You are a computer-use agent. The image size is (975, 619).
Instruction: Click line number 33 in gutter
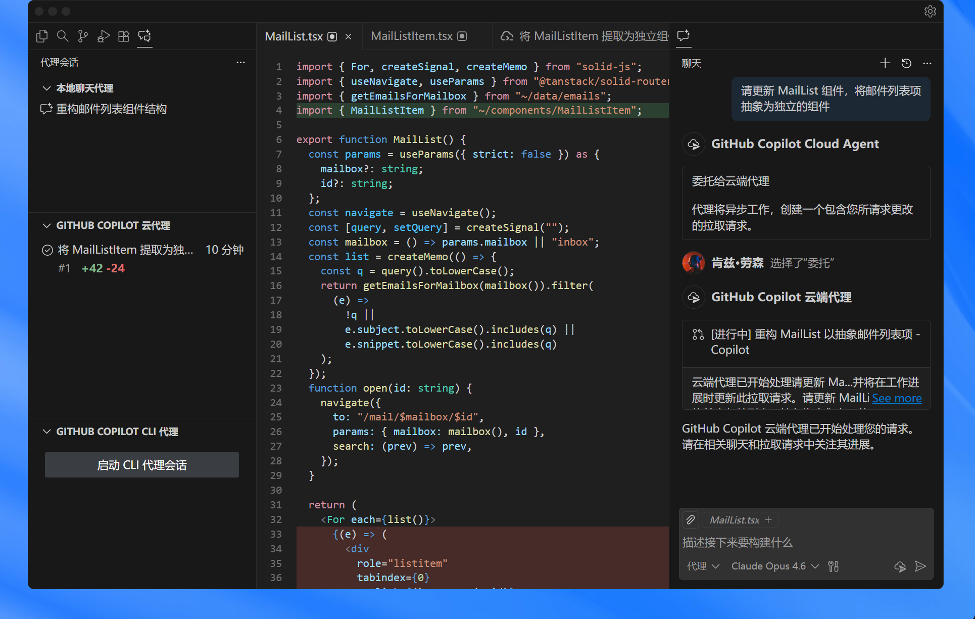(x=276, y=534)
